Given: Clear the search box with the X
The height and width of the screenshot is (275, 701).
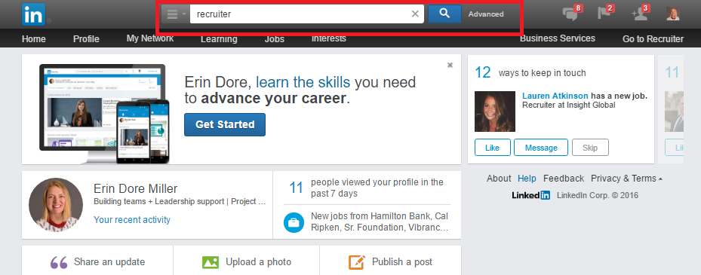Looking at the screenshot, I should tap(415, 14).
